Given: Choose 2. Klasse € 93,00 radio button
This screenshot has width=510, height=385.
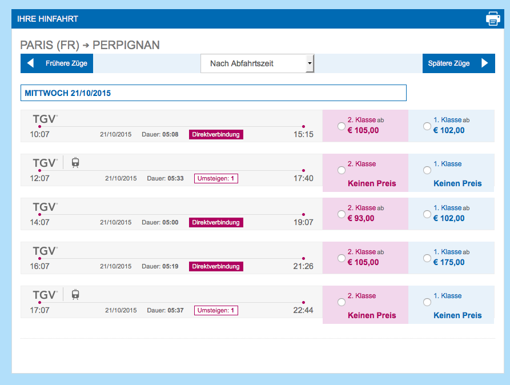Looking at the screenshot, I should click(x=342, y=214).
